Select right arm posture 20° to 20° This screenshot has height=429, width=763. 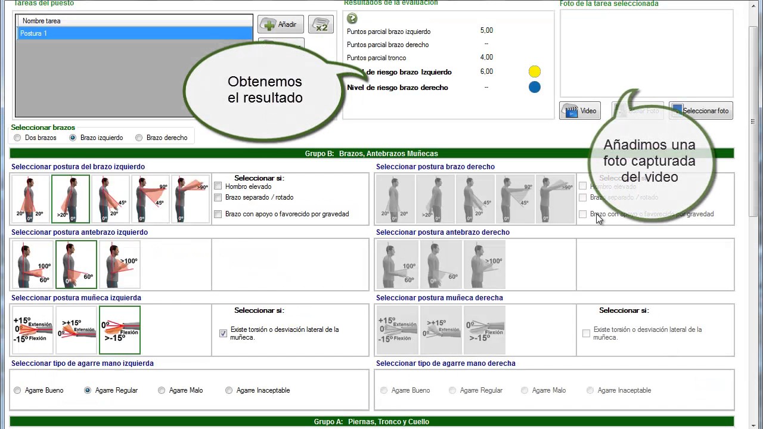click(395, 199)
